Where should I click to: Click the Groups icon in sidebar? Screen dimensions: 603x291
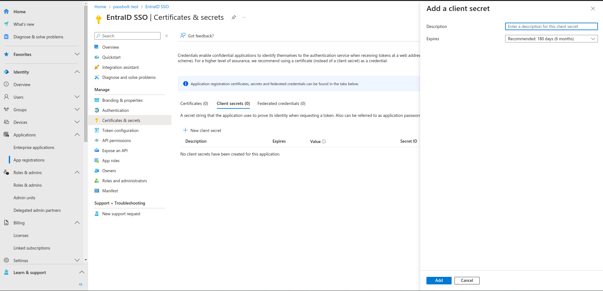[x=6, y=110]
